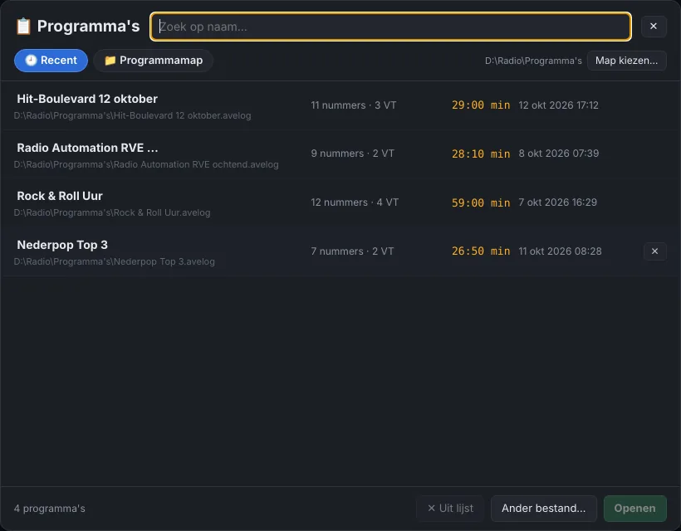Click '9 nummers · 2 VT' track count
The image size is (681, 531).
[x=353, y=153]
